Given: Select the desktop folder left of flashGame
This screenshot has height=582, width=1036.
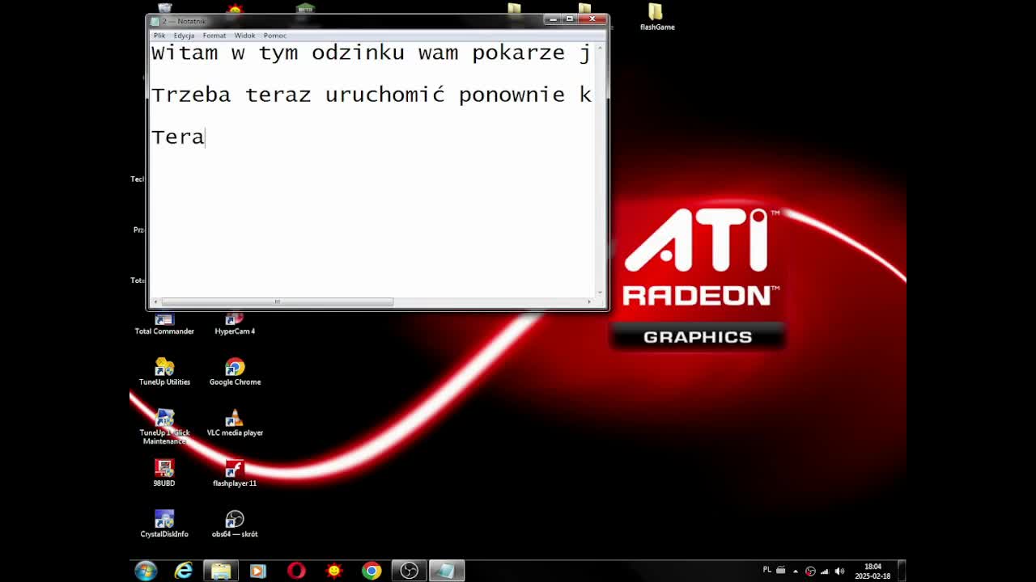Looking at the screenshot, I should [585, 10].
